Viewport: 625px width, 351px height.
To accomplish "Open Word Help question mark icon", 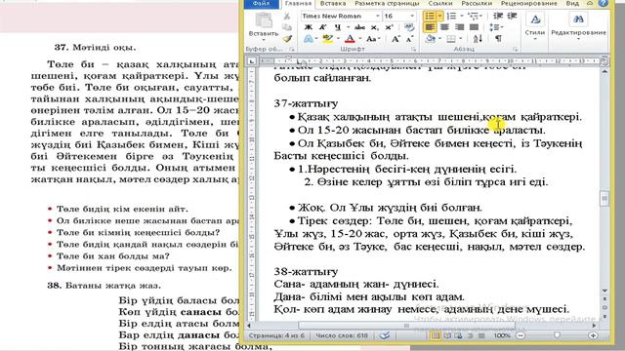I will coord(604,3).
